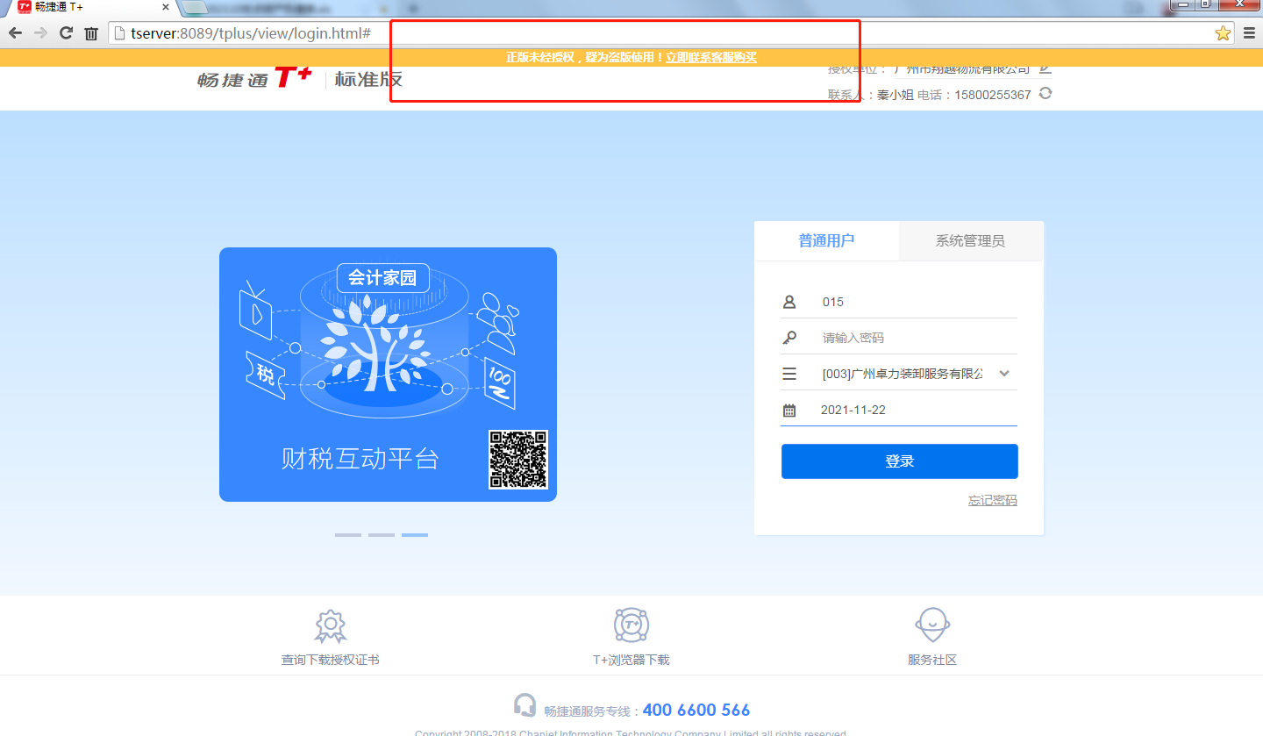The image size is (1263, 736).
Task: Go back with the browser back arrow
Action: click(x=15, y=33)
